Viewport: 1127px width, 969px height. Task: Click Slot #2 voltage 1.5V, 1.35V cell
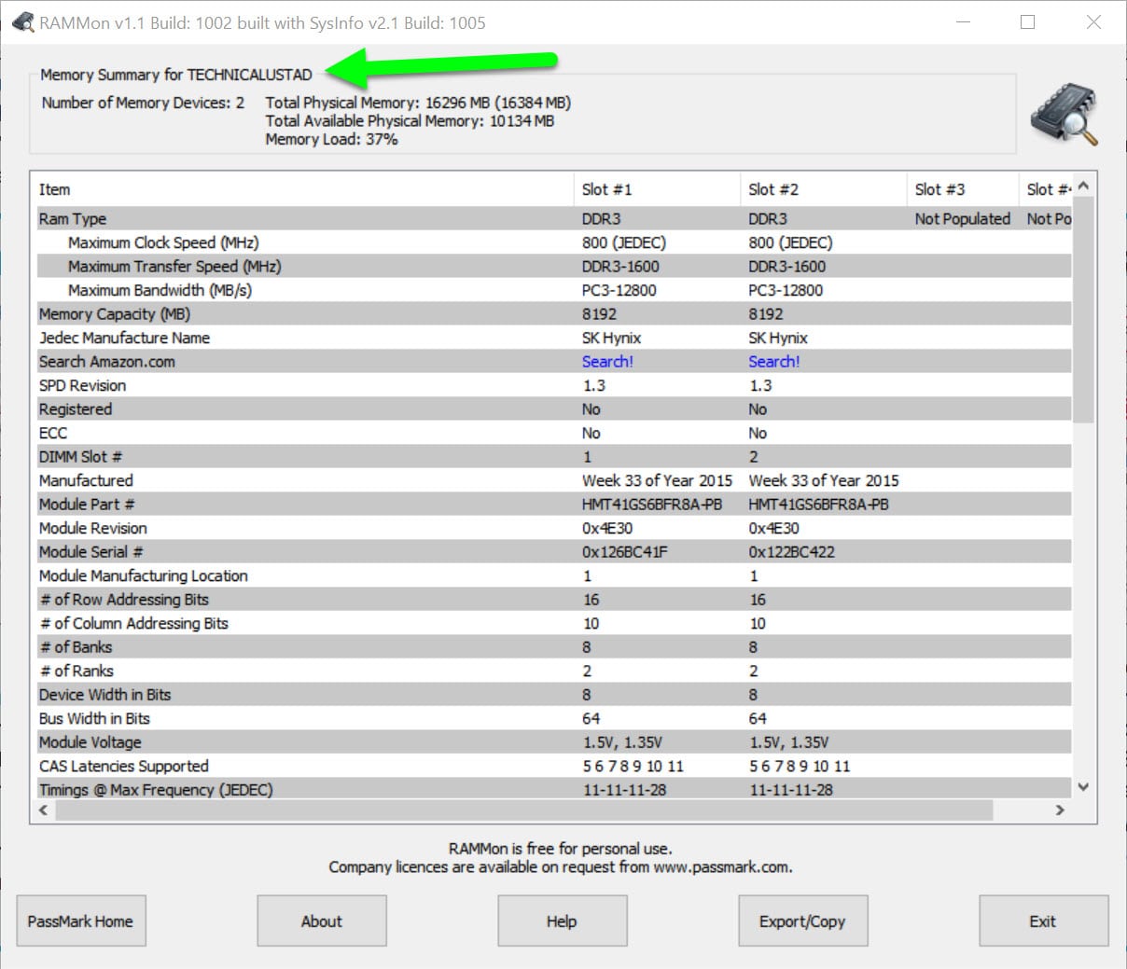pyautogui.click(x=788, y=742)
